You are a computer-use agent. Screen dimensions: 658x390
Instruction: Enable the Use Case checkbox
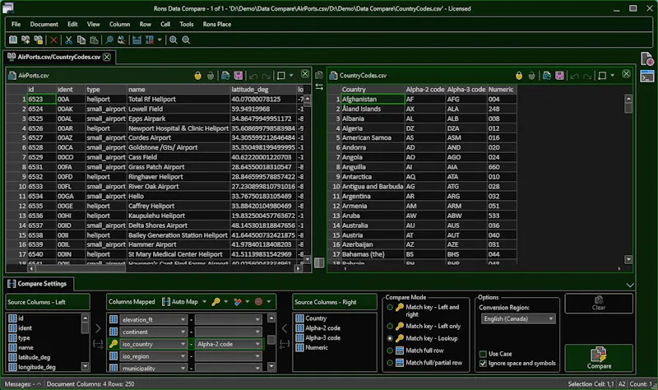(483, 354)
